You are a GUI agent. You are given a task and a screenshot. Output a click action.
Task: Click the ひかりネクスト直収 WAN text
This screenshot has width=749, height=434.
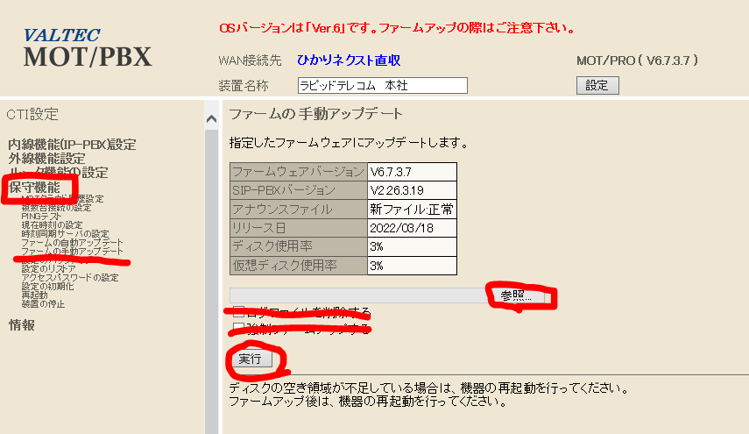(x=349, y=60)
